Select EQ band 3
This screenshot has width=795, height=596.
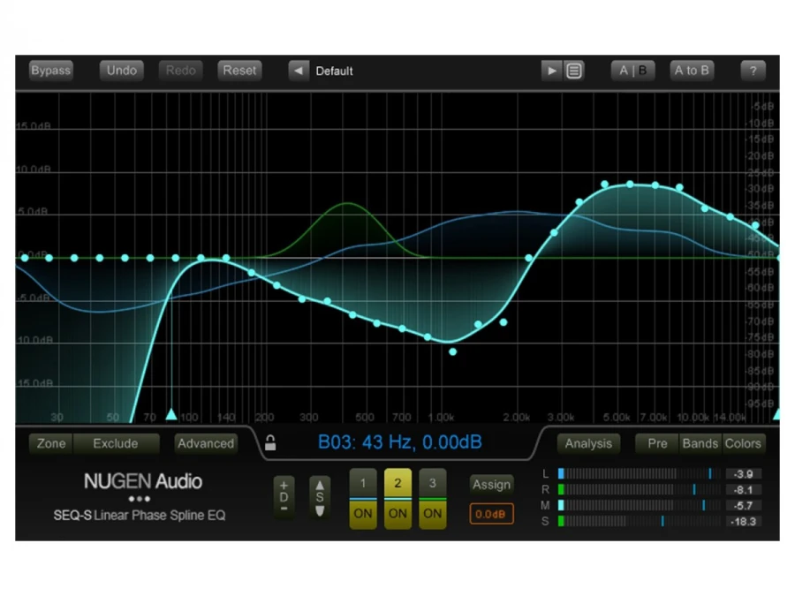click(433, 483)
